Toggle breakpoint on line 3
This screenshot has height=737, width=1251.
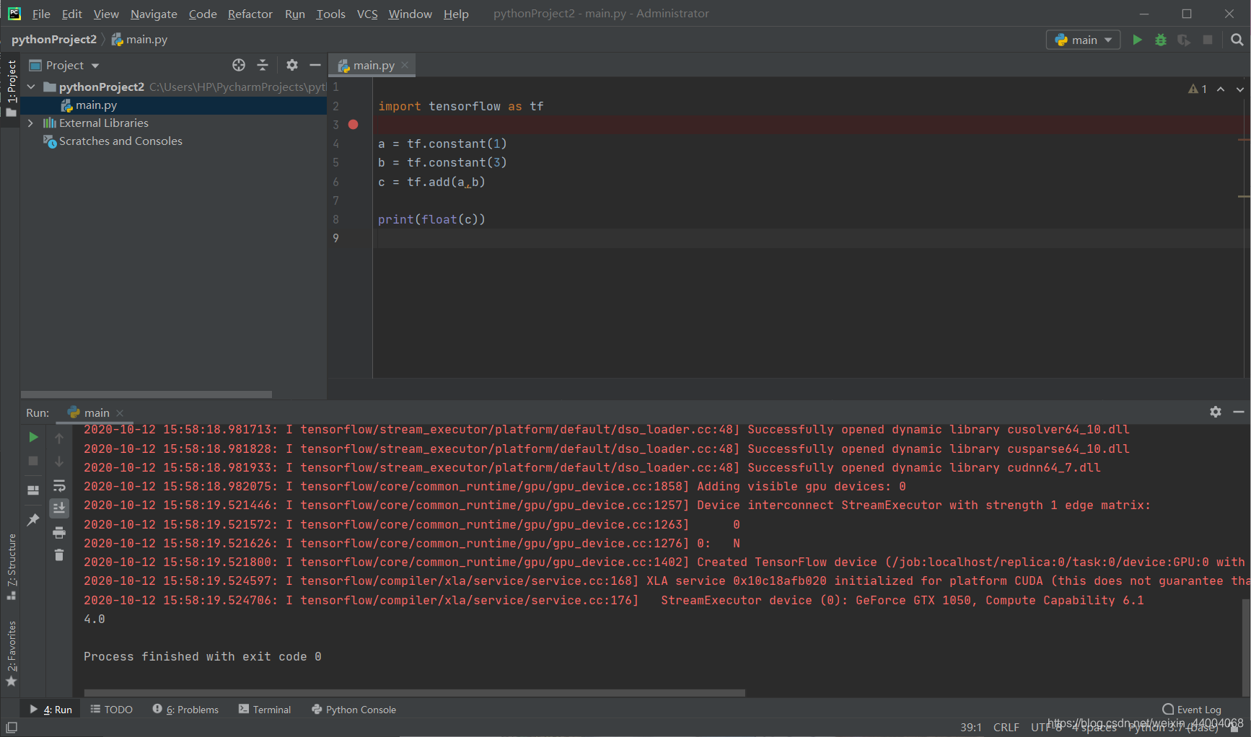click(353, 125)
